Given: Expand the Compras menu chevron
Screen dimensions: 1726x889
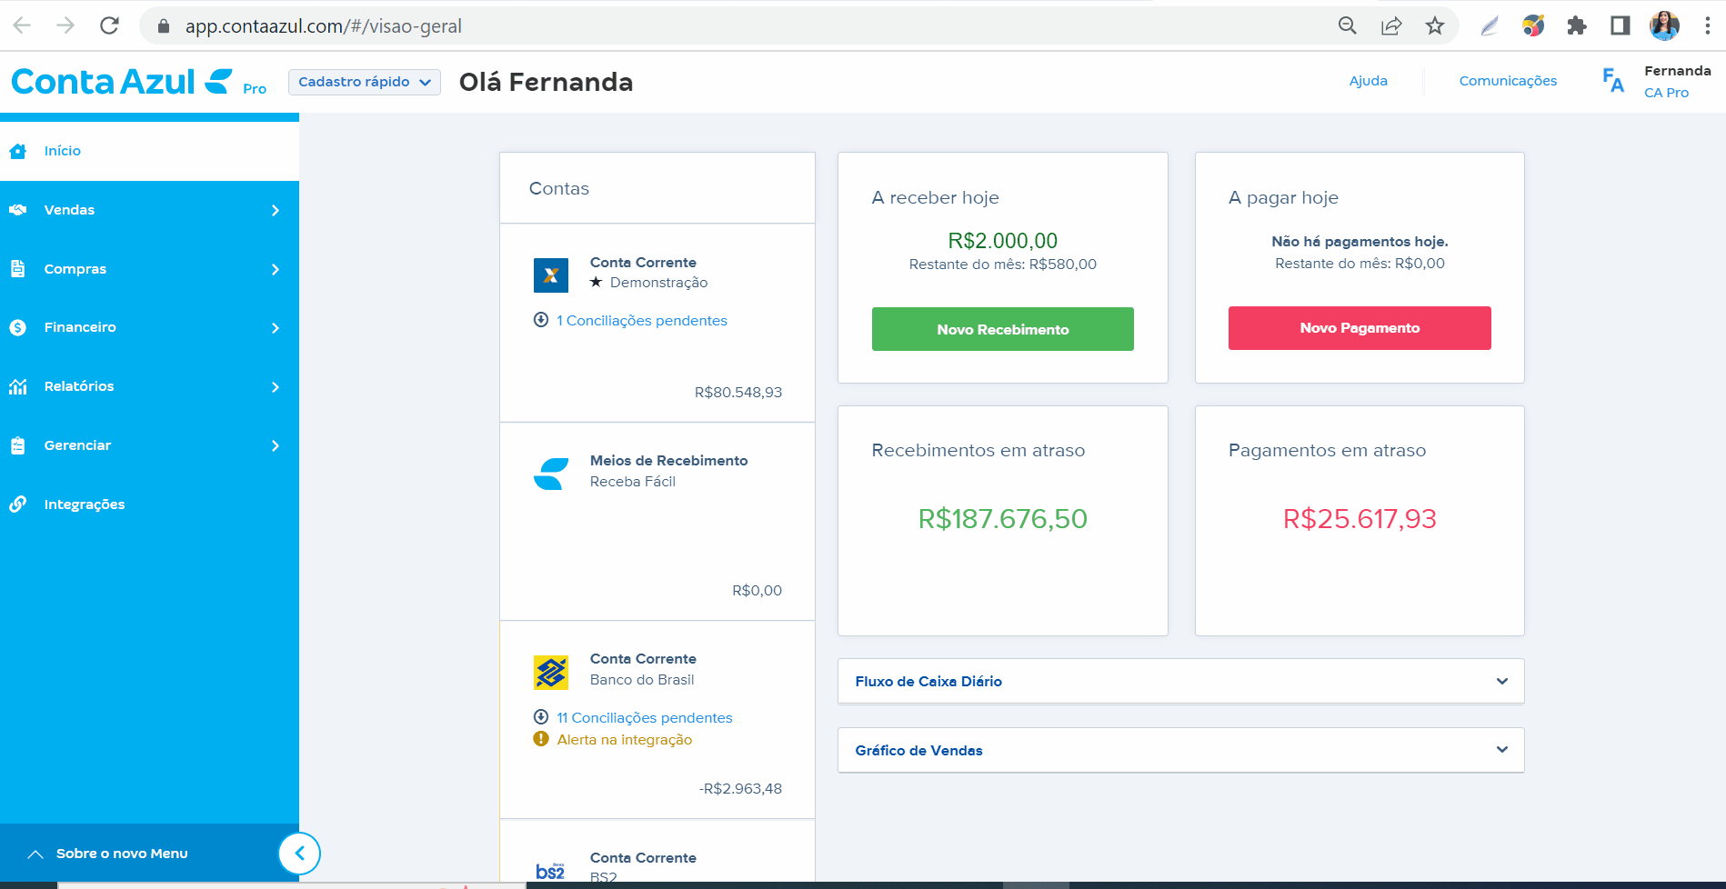Looking at the screenshot, I should click(x=276, y=269).
